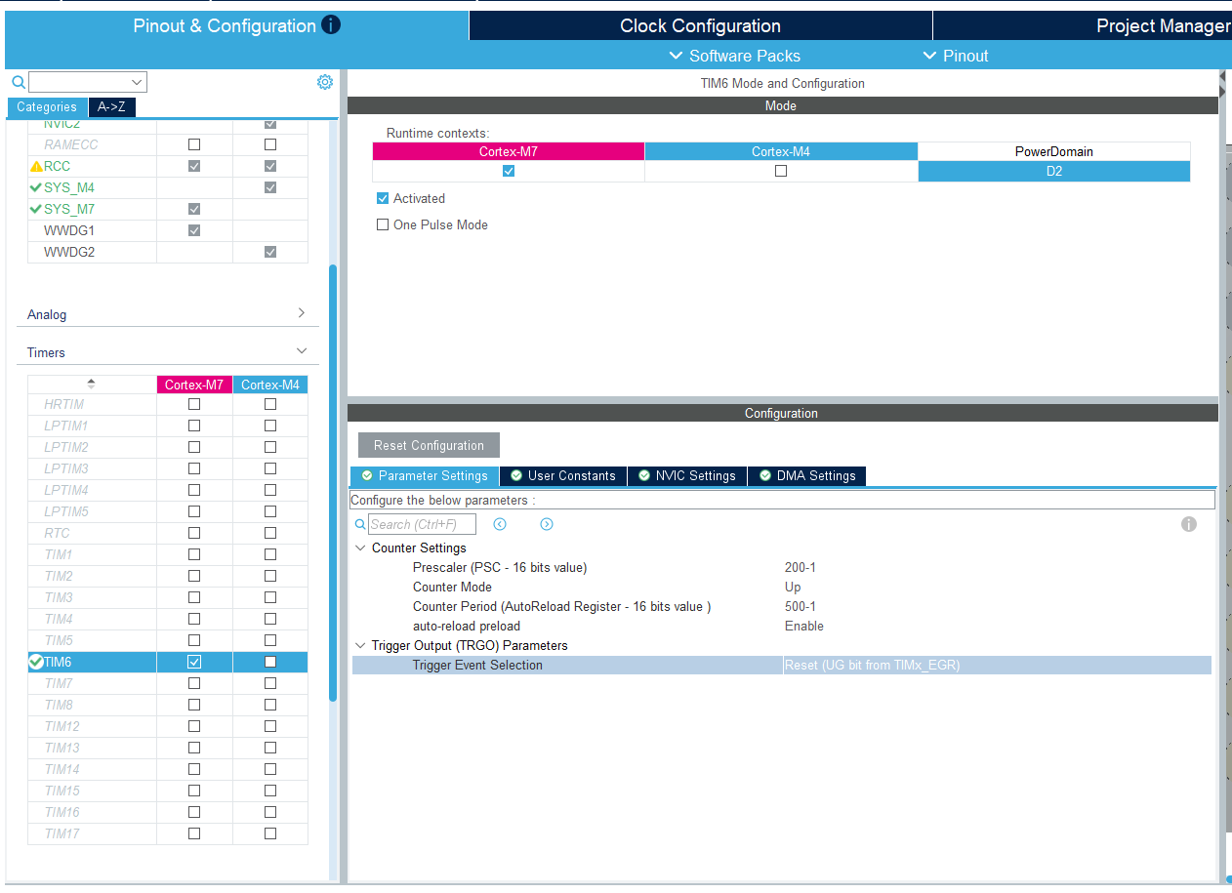
Task: Check the LPTIM1 Cortex-M7 checkbox
Action: [194, 426]
